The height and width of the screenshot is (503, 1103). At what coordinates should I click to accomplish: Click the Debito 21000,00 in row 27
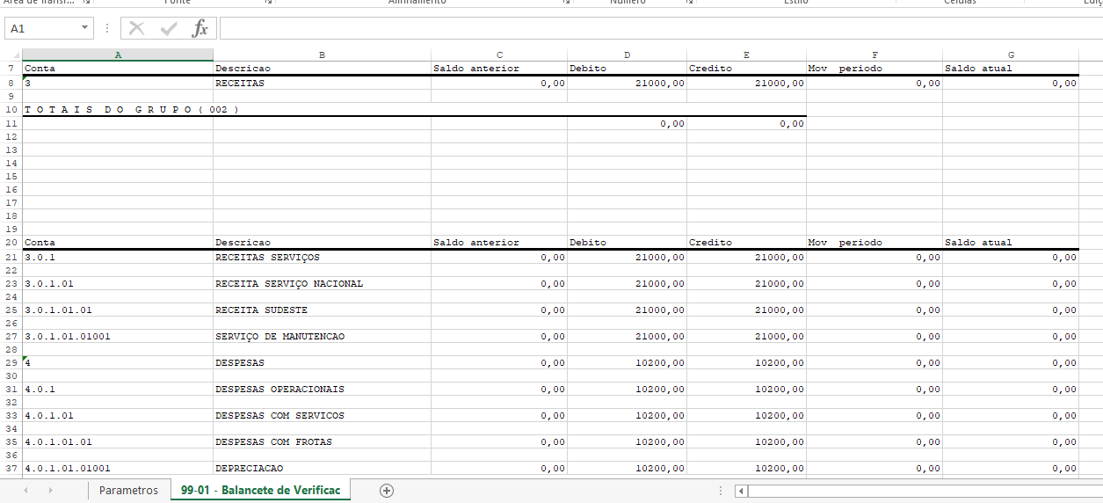pyautogui.click(x=627, y=336)
